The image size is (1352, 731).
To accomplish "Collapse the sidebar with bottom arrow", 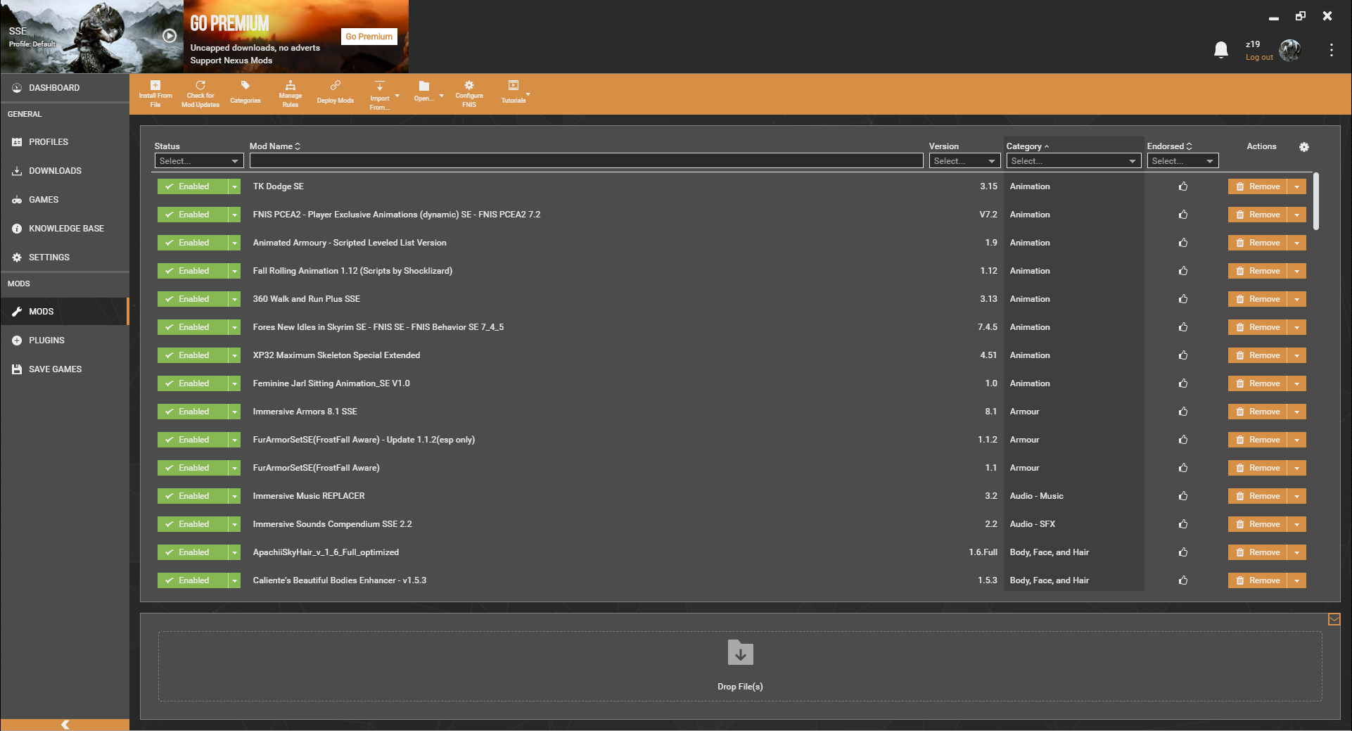I will click(65, 724).
